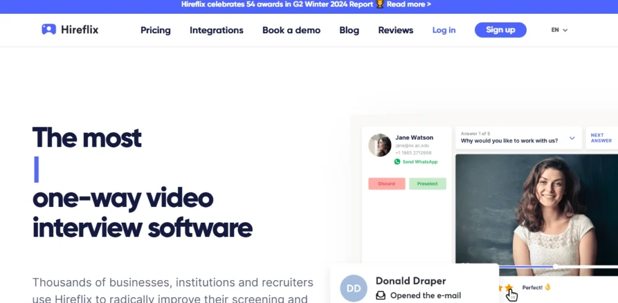Click the Sign up button
The width and height of the screenshot is (618, 303).
500,30
